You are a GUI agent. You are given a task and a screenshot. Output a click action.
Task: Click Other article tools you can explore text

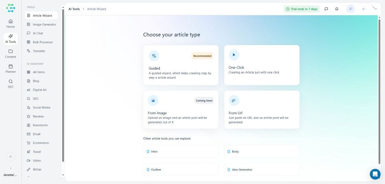(167, 139)
